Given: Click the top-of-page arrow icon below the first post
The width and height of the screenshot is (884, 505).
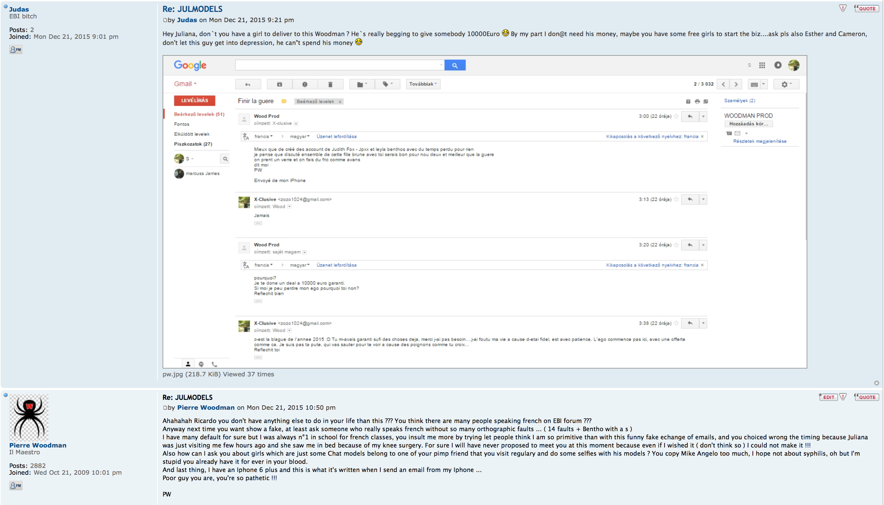Looking at the screenshot, I should click(877, 383).
